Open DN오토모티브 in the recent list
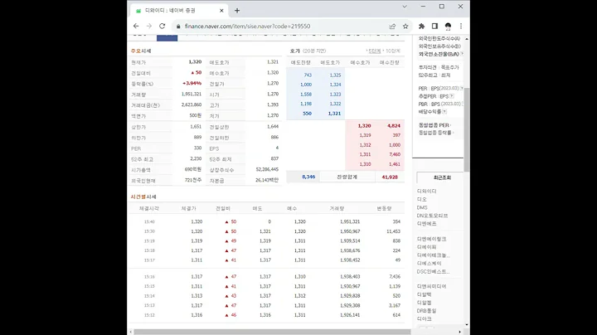The image size is (597, 335). 432,216
